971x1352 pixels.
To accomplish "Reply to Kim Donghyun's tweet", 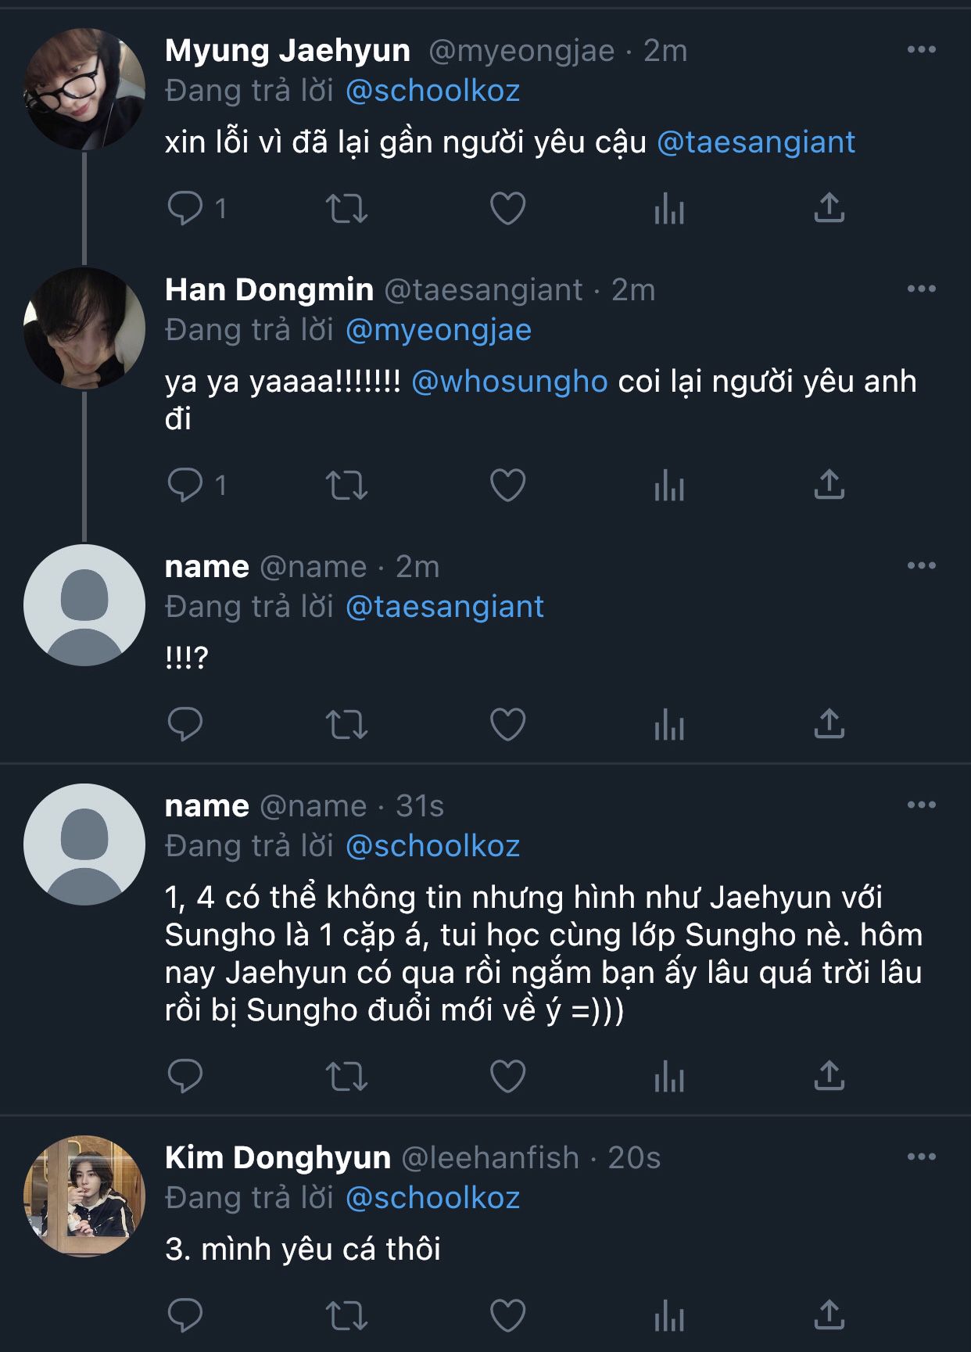I will point(185,1315).
